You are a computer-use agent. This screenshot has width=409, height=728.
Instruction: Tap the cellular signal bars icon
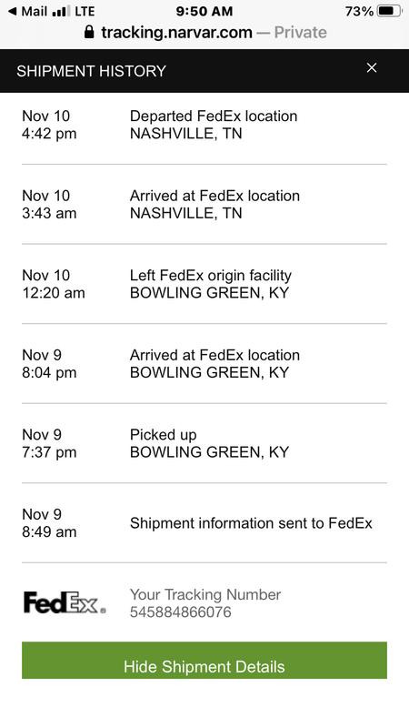[61, 11]
